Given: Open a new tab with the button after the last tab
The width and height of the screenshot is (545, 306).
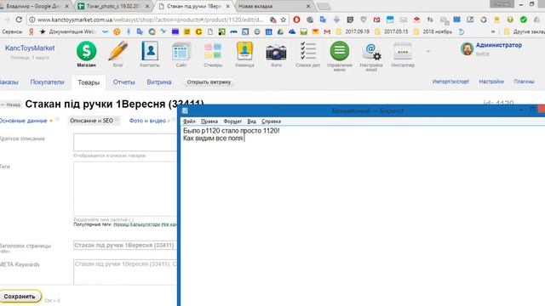Looking at the screenshot, I should 324,6.
